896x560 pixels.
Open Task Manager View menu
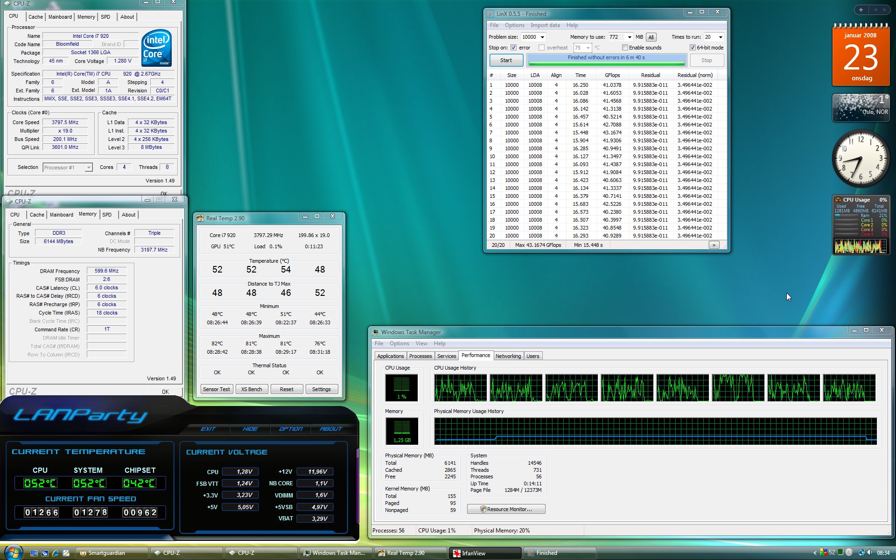tap(421, 343)
